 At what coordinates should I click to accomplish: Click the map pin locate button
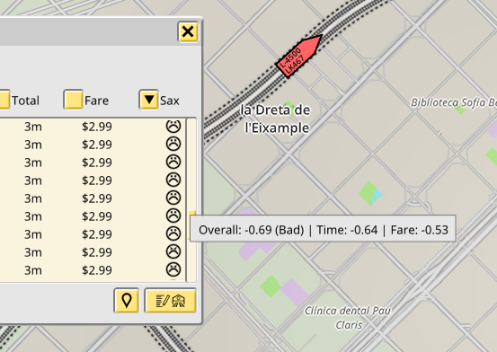[x=127, y=300]
